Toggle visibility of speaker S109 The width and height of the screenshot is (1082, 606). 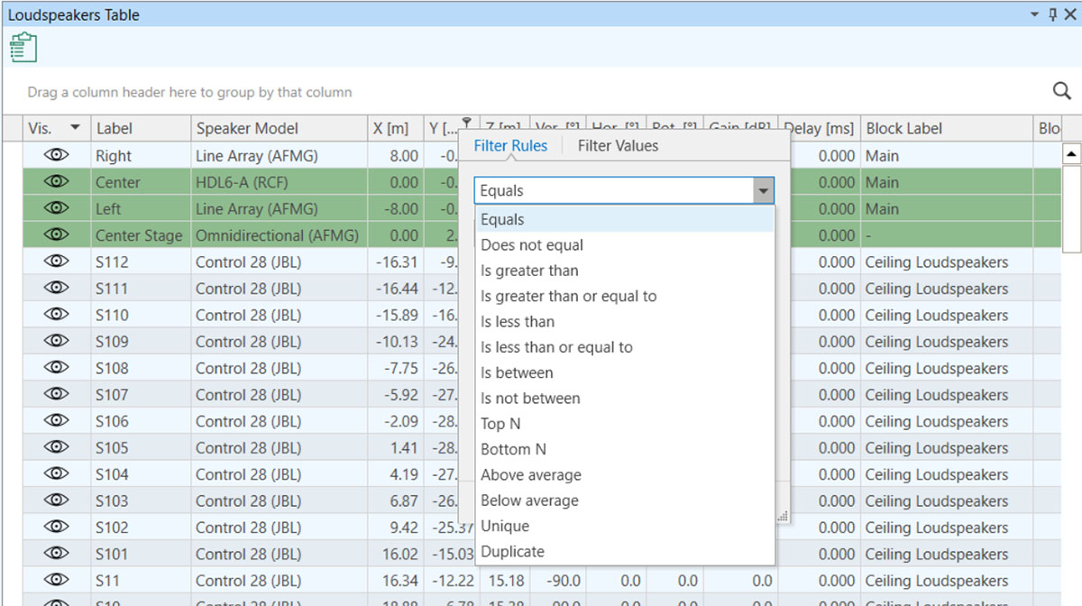(56, 341)
